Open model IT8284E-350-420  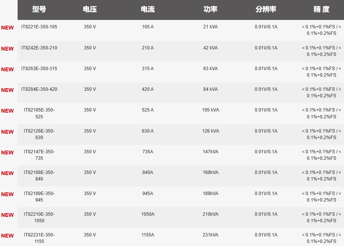39,89
